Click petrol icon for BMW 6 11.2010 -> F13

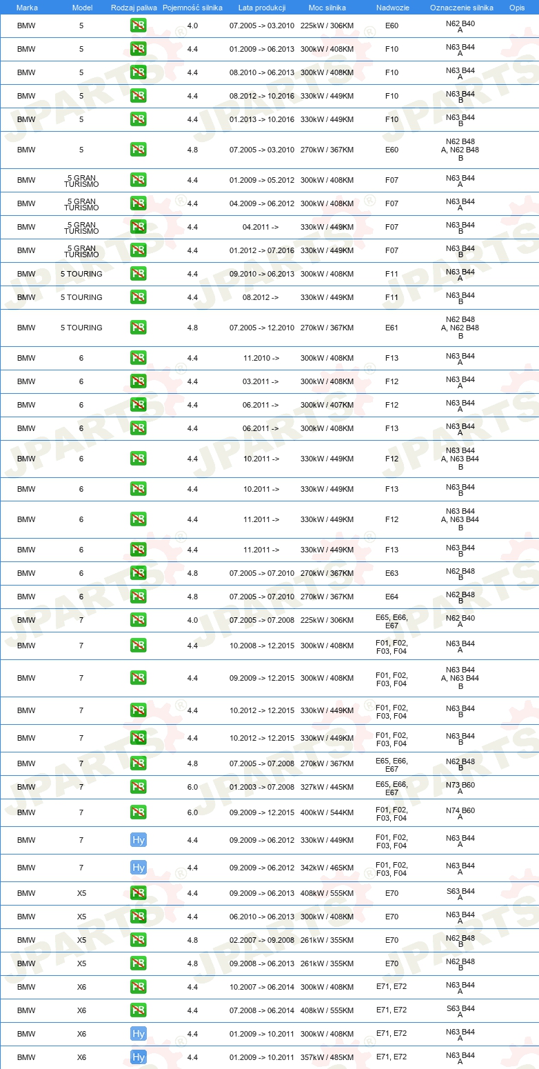click(x=138, y=358)
